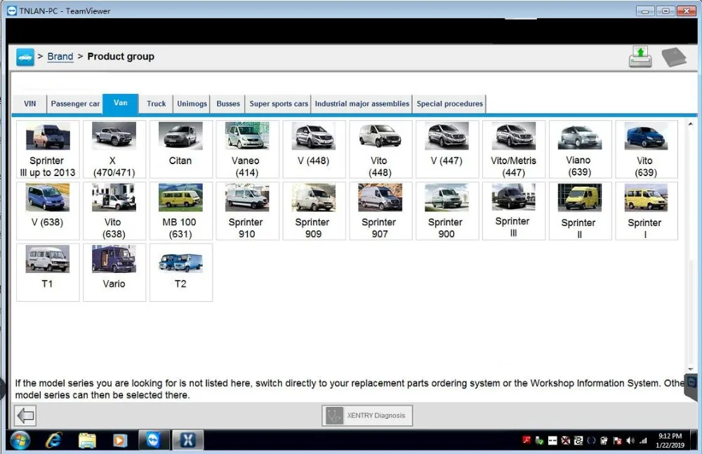Choose the Vito (638) tile
The height and width of the screenshot is (454, 702).
click(x=114, y=211)
